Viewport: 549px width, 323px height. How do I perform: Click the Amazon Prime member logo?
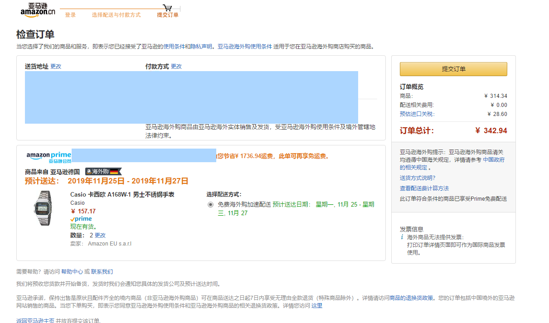click(x=49, y=157)
